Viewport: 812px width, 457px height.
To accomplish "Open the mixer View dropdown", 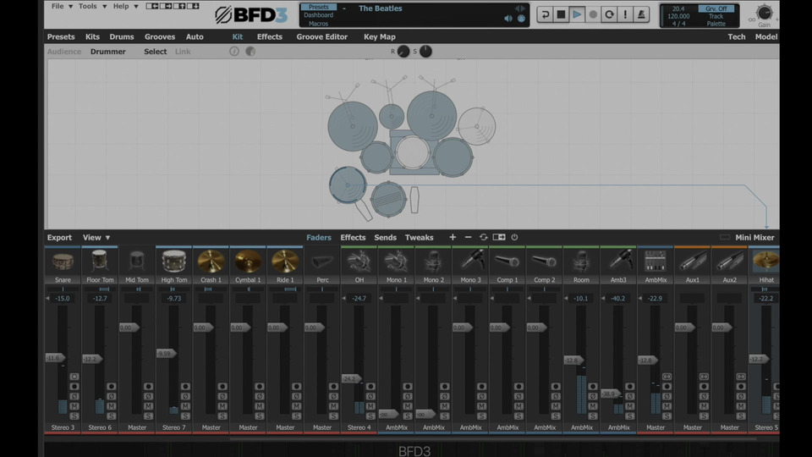I will coord(96,237).
